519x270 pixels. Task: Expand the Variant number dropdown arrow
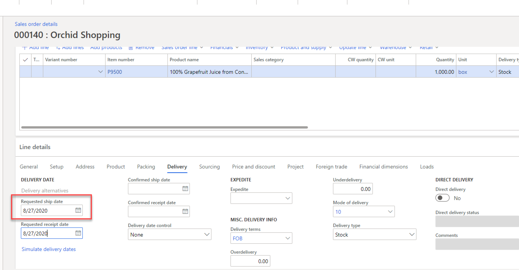[100, 72]
